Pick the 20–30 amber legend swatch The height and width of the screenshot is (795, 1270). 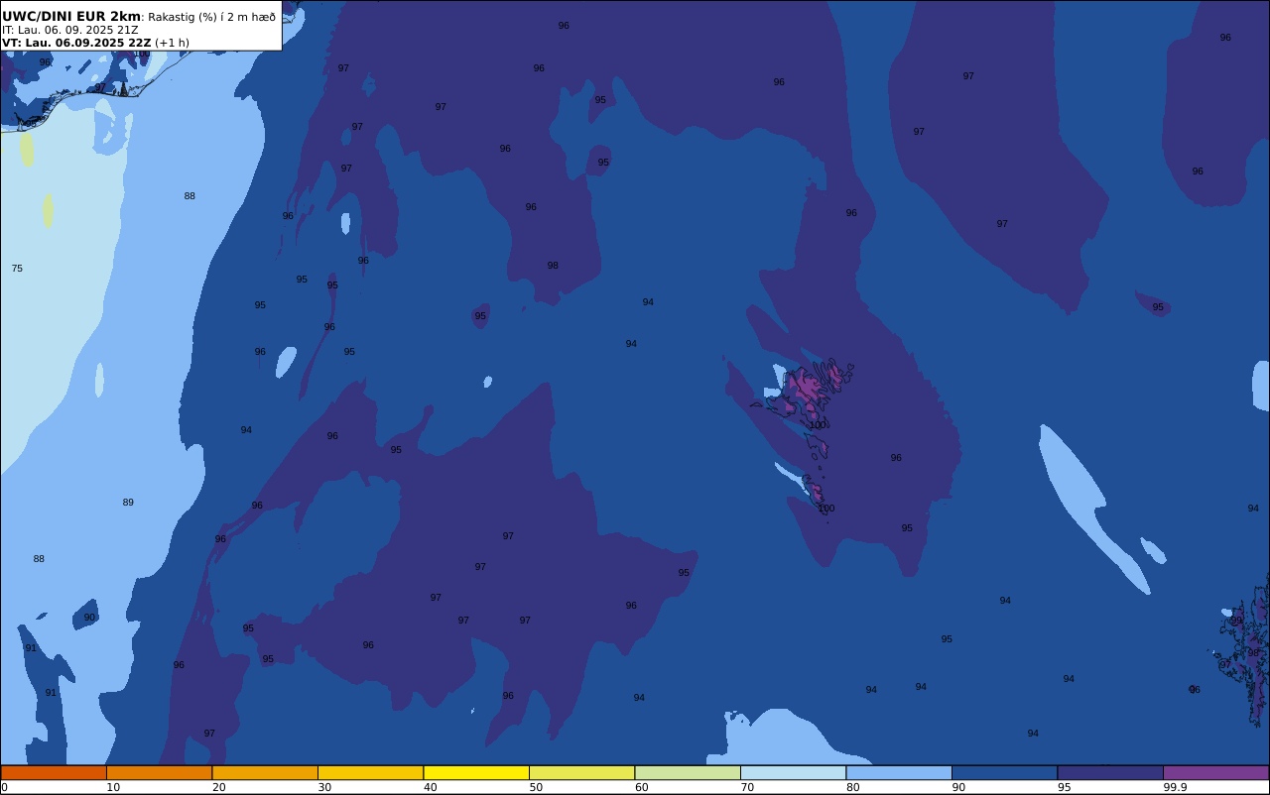(265, 772)
